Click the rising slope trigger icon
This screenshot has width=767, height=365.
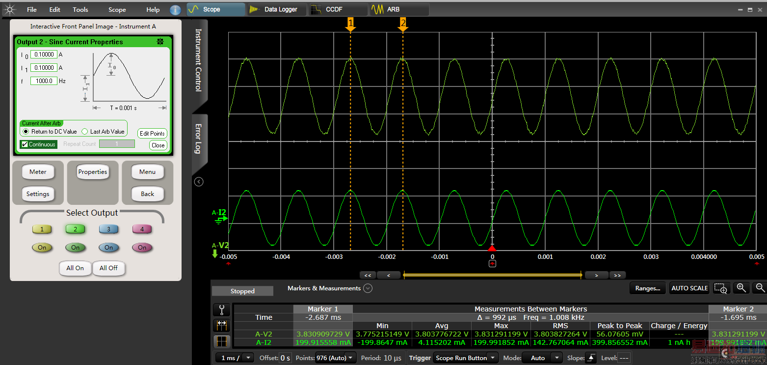[591, 358]
